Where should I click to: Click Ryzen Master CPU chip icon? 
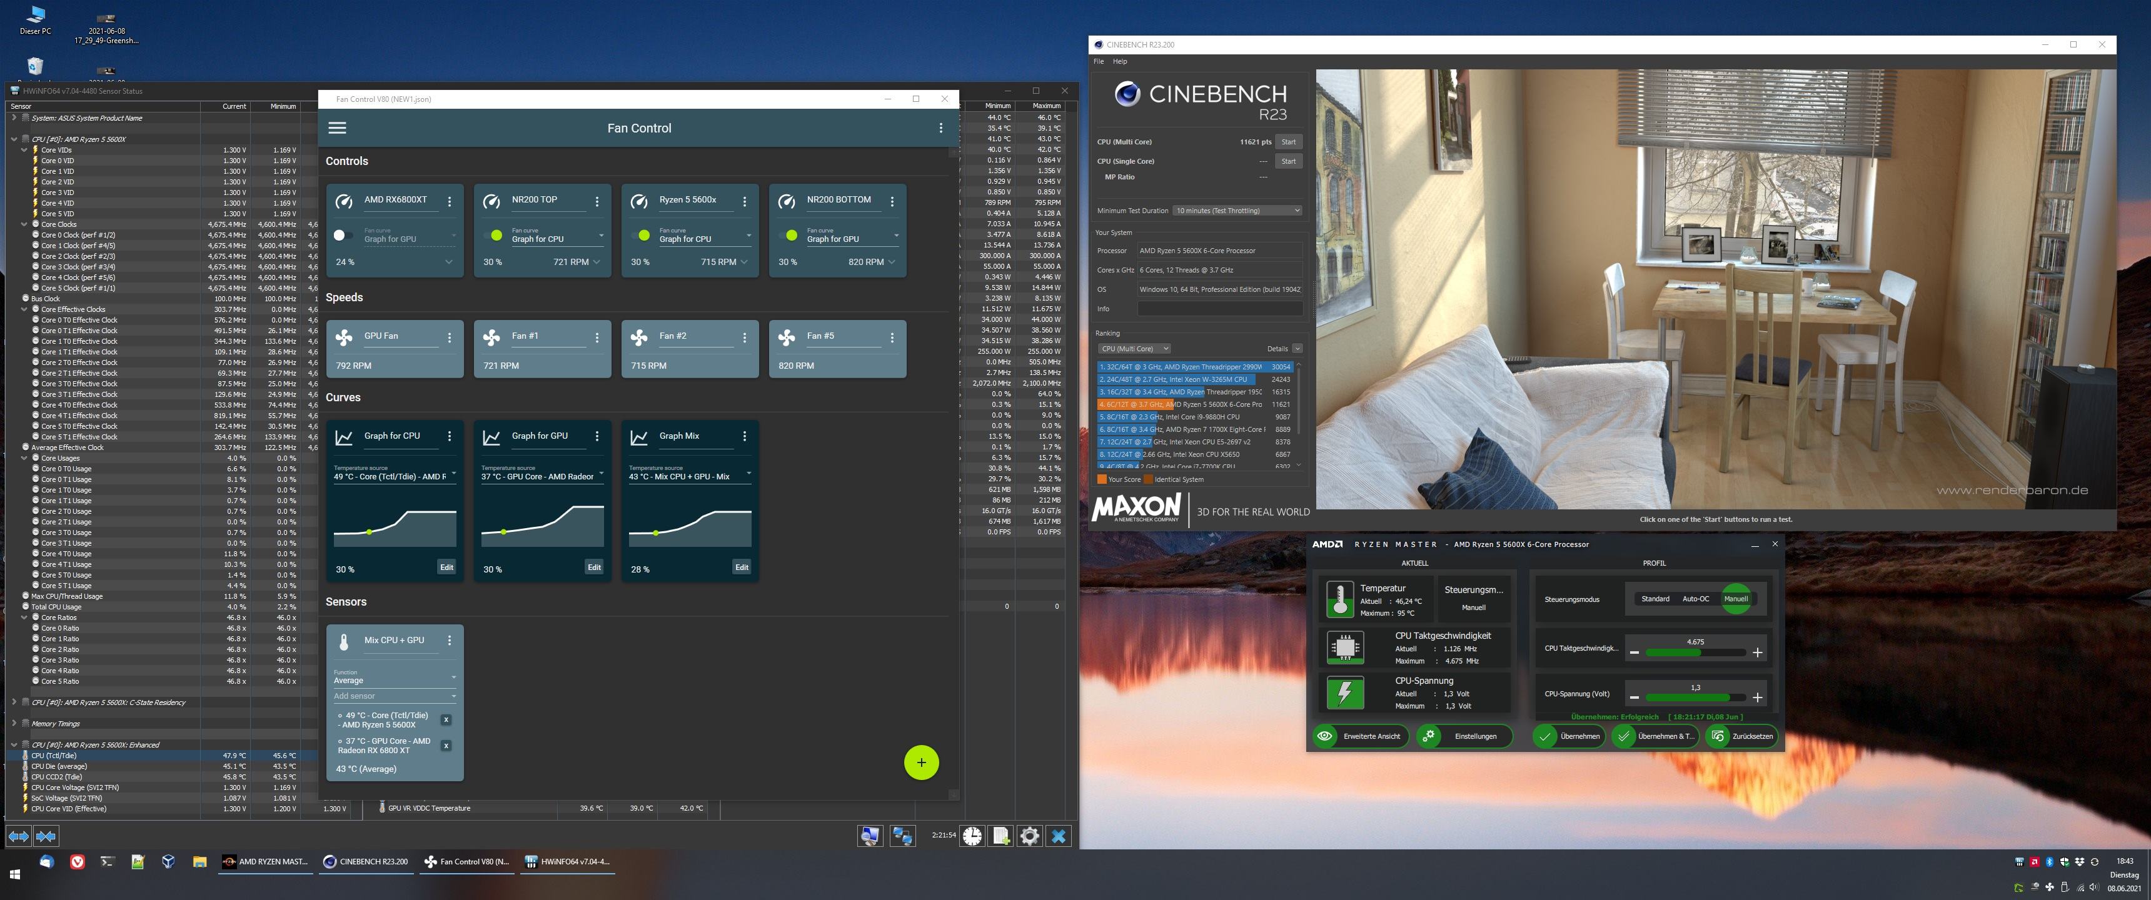coord(1344,647)
